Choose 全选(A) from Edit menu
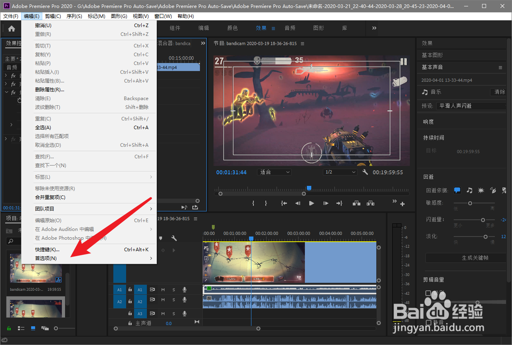This screenshot has width=512, height=345. click(89, 127)
